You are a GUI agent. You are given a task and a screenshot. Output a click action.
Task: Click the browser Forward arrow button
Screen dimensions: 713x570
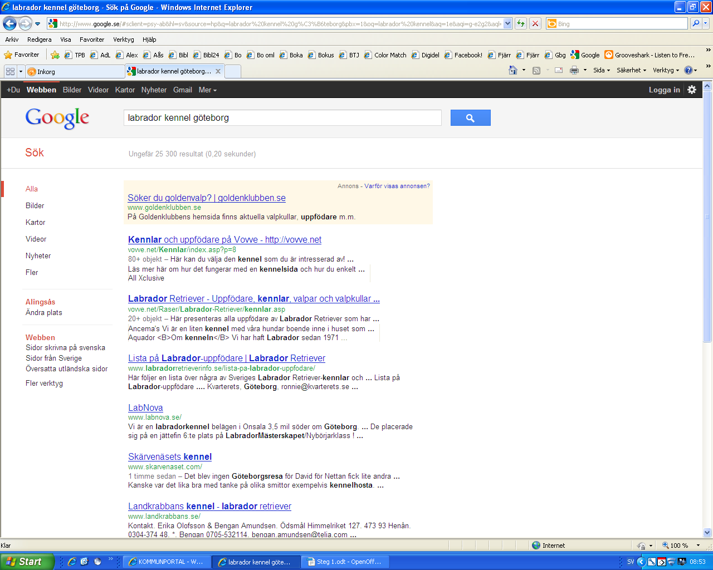[25, 23]
